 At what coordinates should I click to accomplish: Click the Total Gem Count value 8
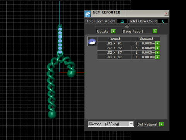[x=163, y=21]
